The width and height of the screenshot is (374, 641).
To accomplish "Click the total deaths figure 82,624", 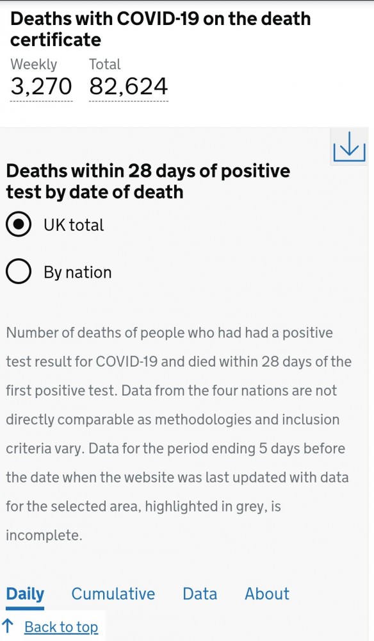I will [128, 87].
